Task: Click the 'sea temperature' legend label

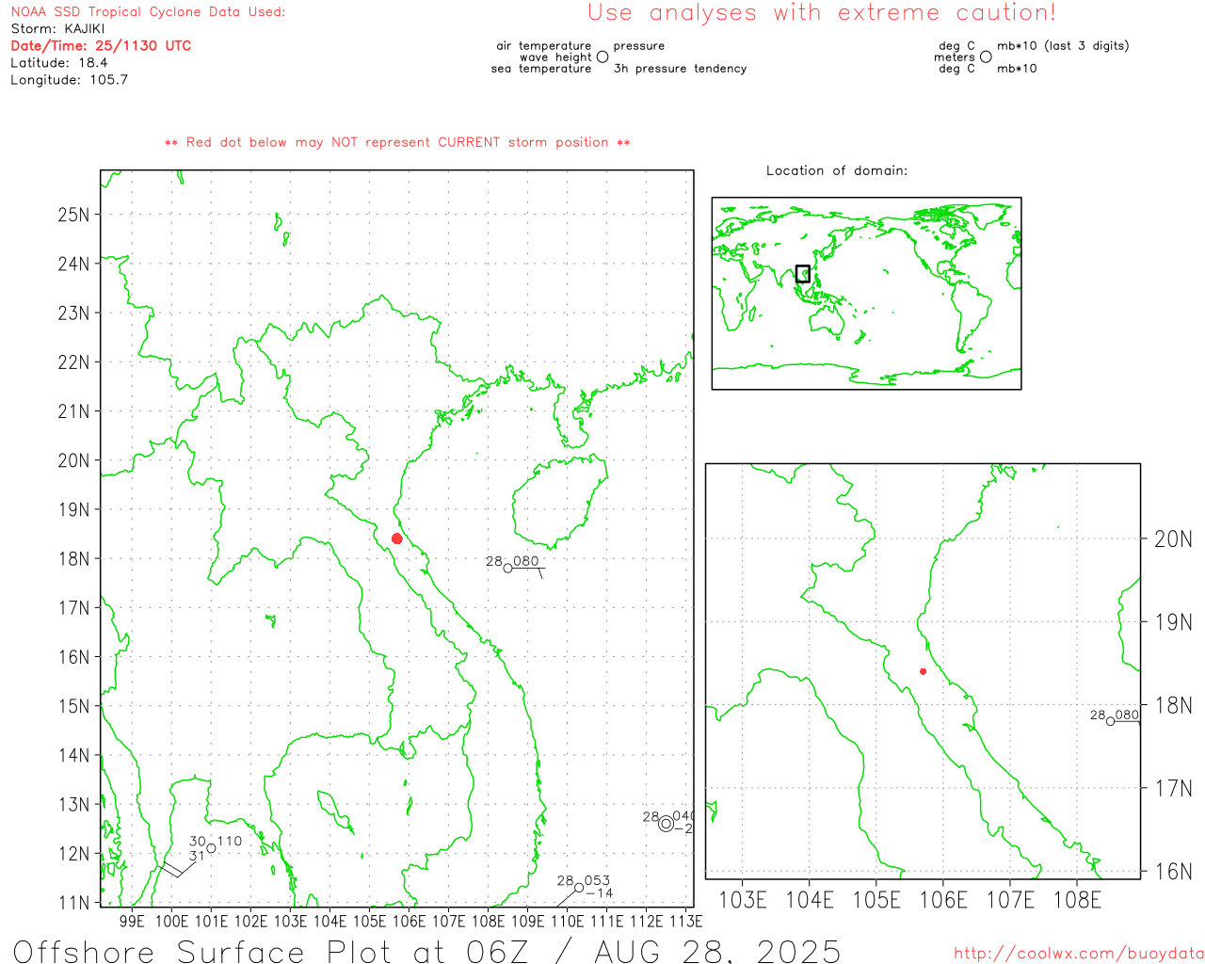Action: pos(541,69)
